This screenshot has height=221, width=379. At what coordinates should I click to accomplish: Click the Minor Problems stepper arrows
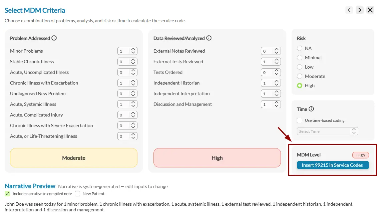click(x=133, y=51)
